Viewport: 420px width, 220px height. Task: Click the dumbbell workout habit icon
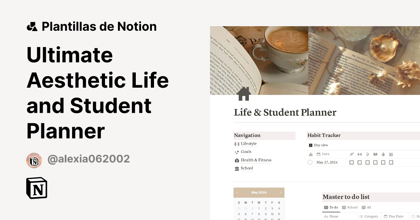[x=359, y=154]
